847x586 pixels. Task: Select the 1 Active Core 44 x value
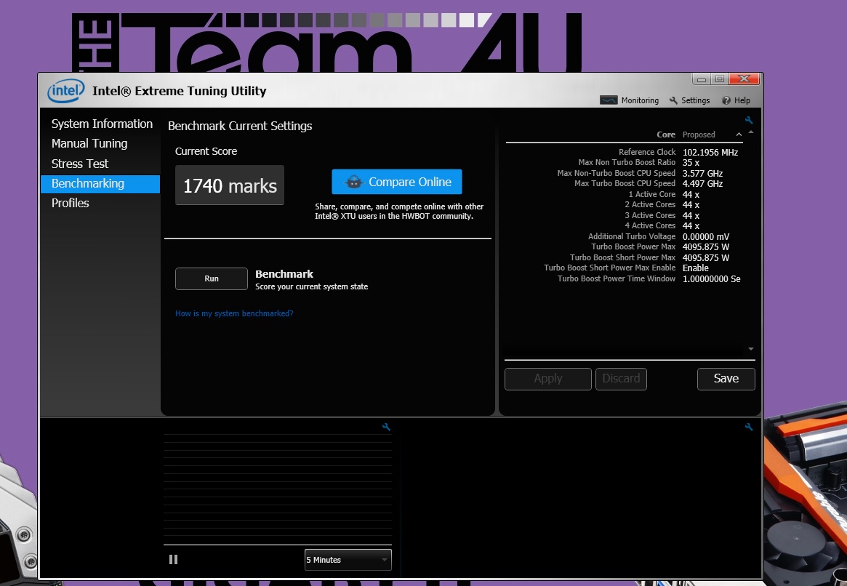(691, 194)
